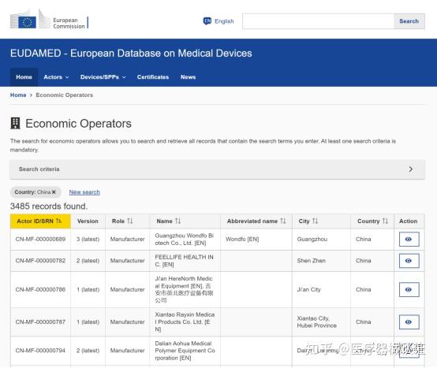Go to the Certificates tab
The width and height of the screenshot is (437, 368).
pyautogui.click(x=153, y=77)
